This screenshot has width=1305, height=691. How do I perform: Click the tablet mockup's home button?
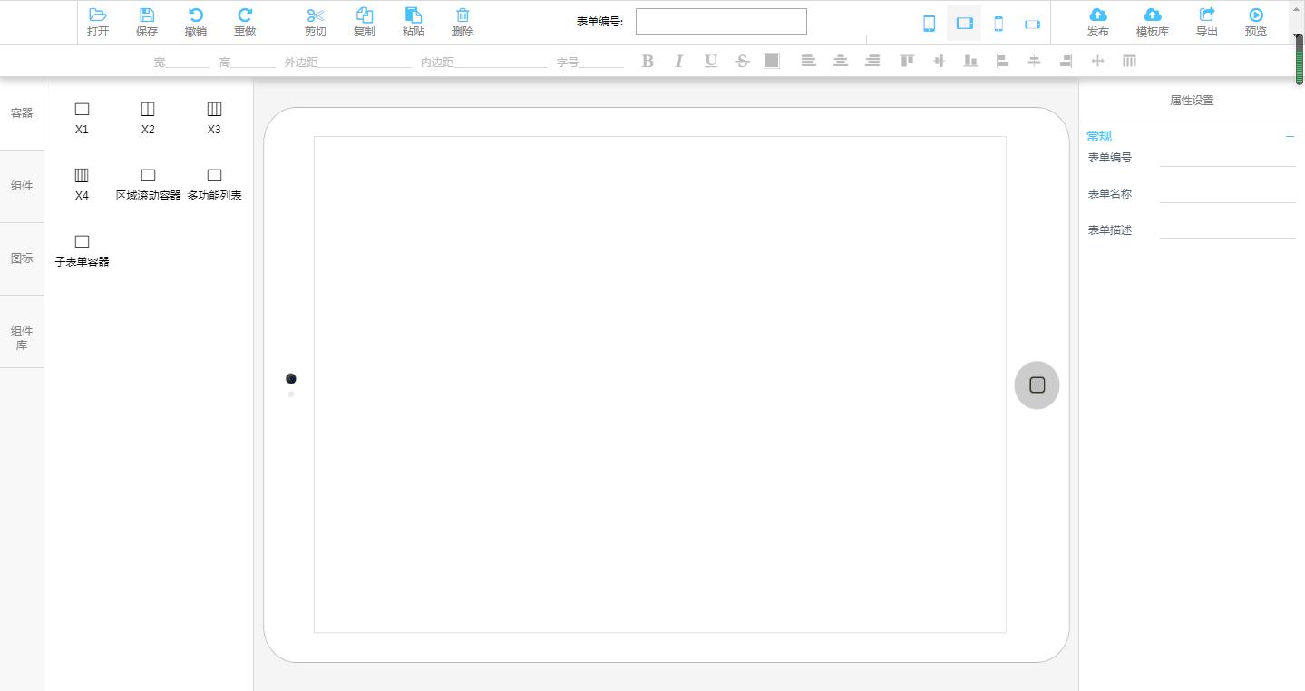(1037, 385)
